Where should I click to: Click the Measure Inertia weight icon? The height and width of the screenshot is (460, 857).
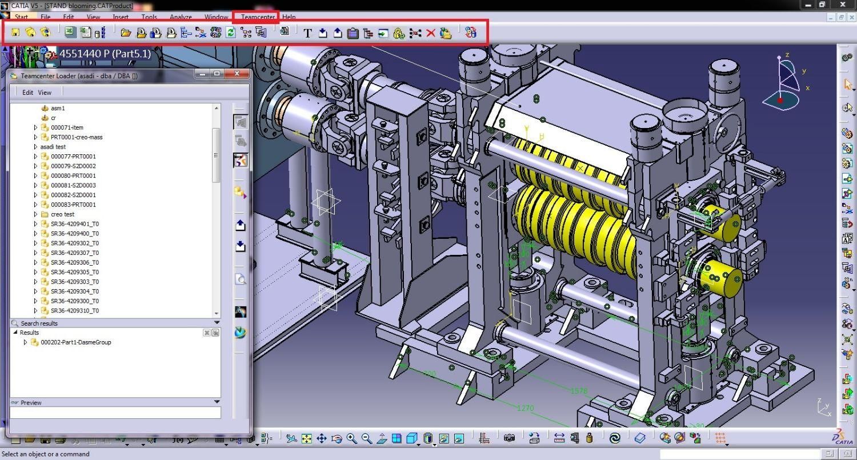[x=589, y=438]
